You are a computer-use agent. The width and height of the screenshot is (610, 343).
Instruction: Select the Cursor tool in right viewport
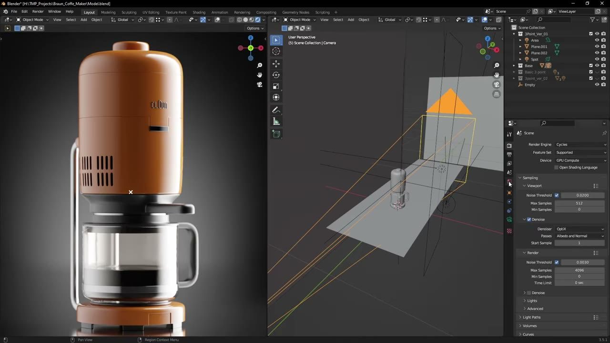pos(276,51)
